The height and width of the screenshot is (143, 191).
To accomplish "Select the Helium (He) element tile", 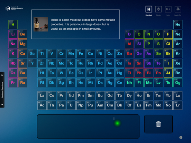I will tap(178, 25).
